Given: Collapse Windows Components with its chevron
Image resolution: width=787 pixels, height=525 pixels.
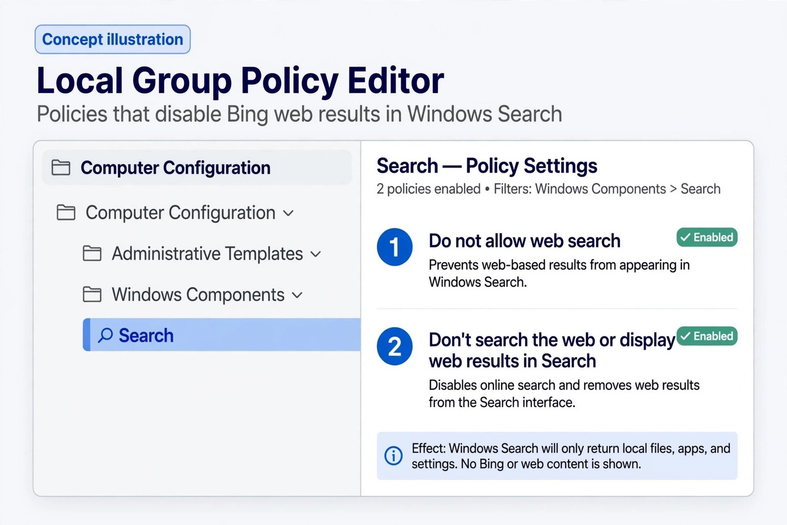Looking at the screenshot, I should pos(297,295).
